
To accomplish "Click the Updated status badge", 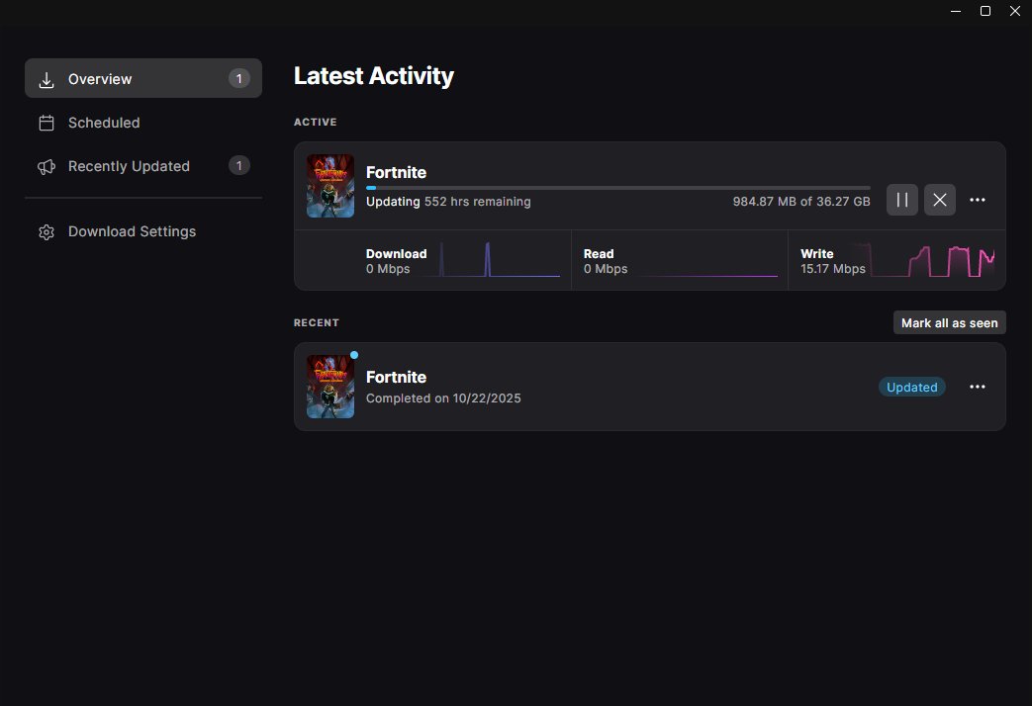I will point(911,387).
